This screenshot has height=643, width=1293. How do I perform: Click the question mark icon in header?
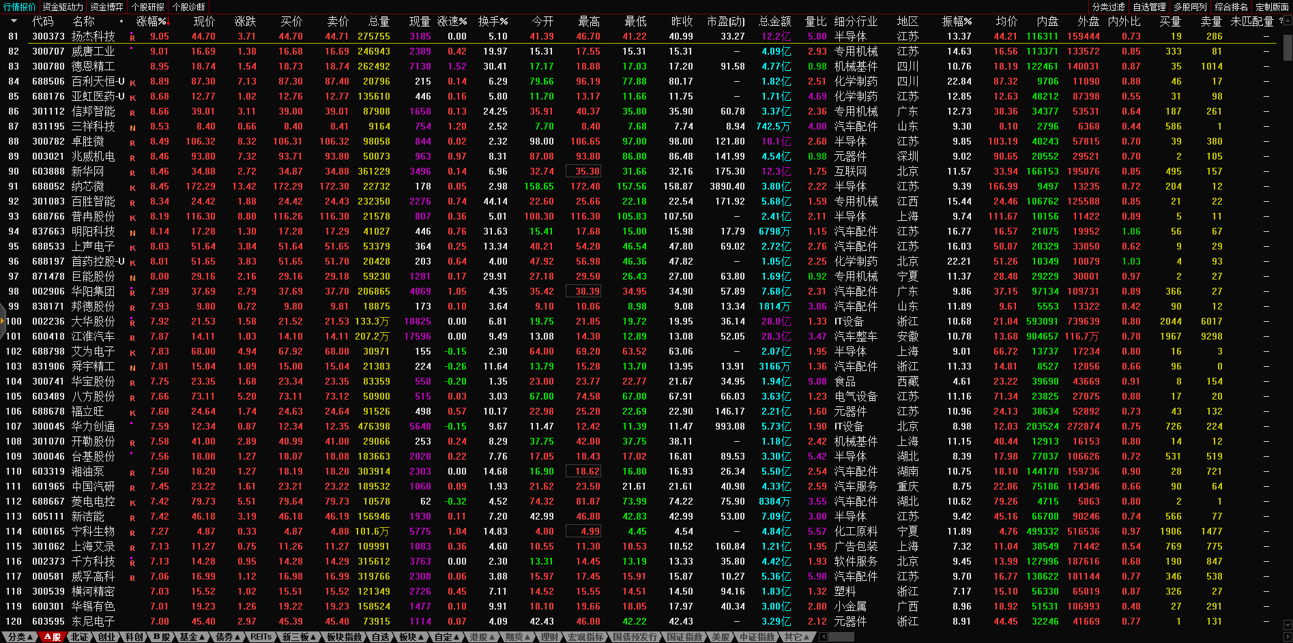click(1281, 21)
